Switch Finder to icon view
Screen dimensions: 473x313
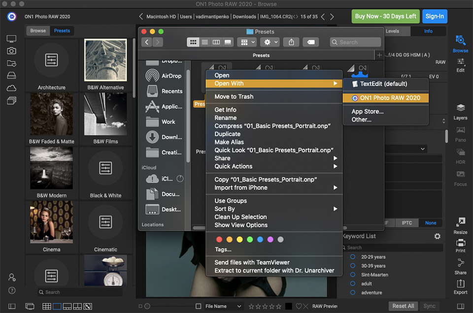(x=193, y=42)
